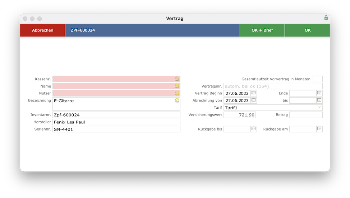Click the 'Vertrag' window title
Screen dimensions: 350x198
pyautogui.click(x=175, y=19)
